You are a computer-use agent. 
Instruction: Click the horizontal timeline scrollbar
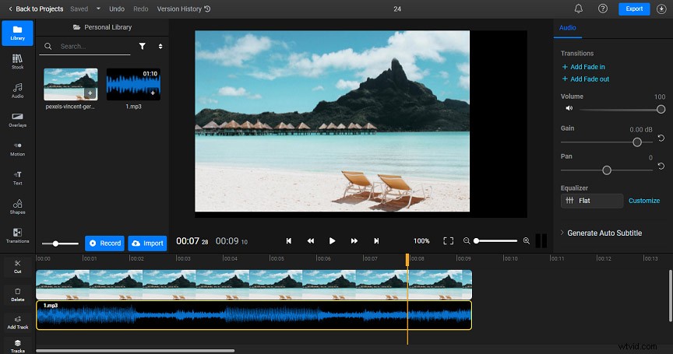(136, 351)
